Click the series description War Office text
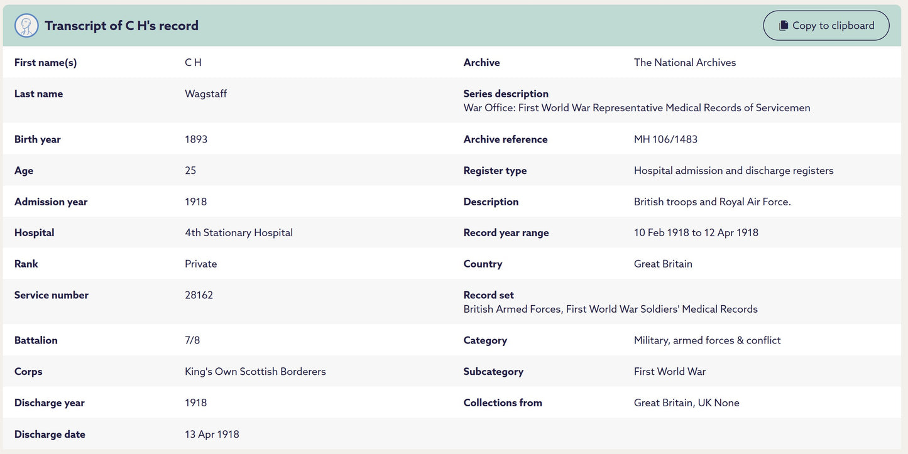 coord(637,108)
